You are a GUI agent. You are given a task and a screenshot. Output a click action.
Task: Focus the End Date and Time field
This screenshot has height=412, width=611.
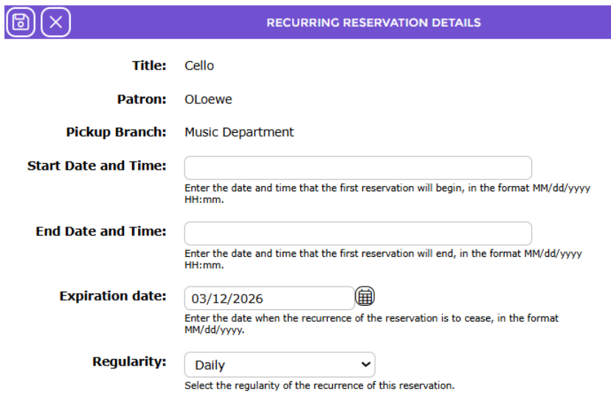(358, 233)
